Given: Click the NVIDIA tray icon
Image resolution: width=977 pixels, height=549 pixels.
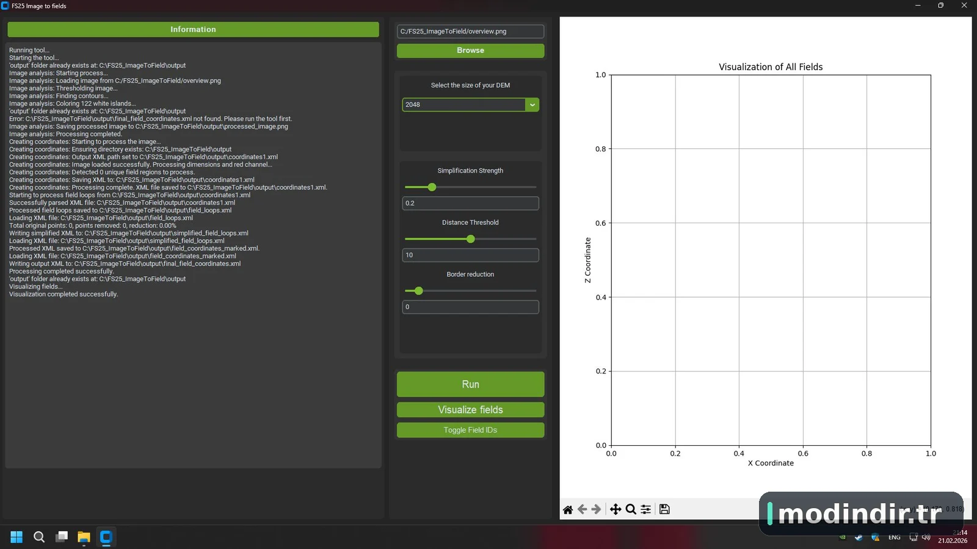Looking at the screenshot, I should [843, 537].
